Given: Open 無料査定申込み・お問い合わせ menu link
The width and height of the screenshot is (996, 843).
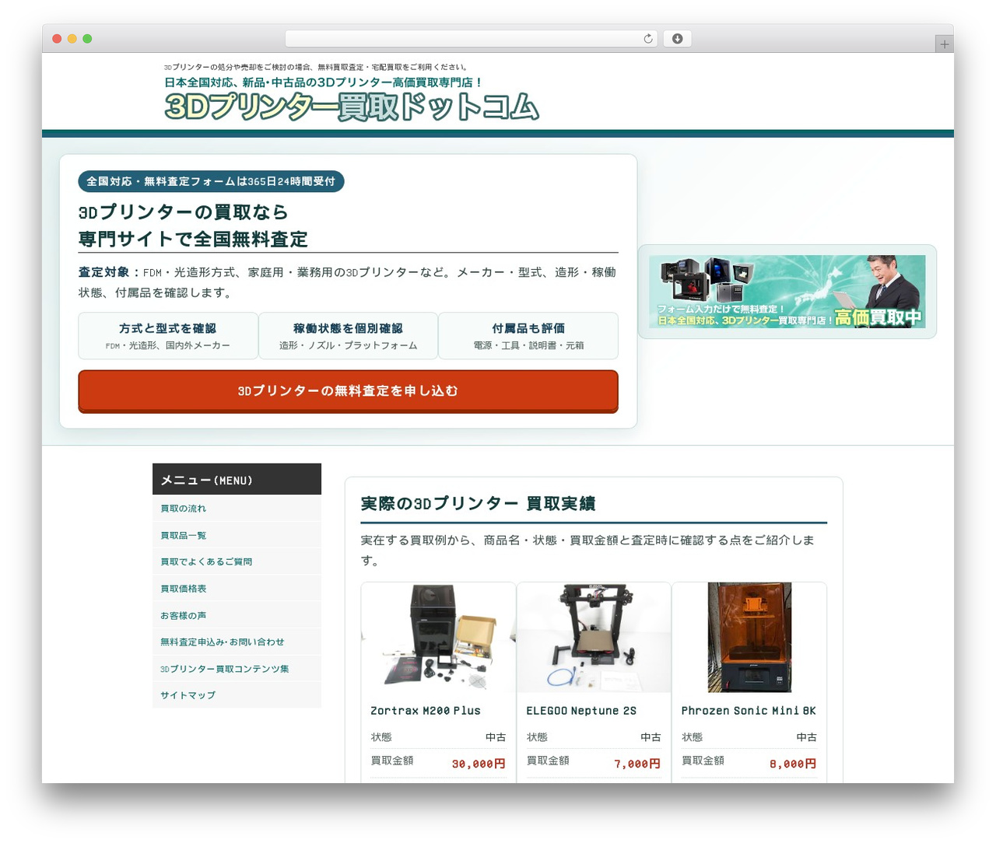Looking at the screenshot, I should (237, 642).
